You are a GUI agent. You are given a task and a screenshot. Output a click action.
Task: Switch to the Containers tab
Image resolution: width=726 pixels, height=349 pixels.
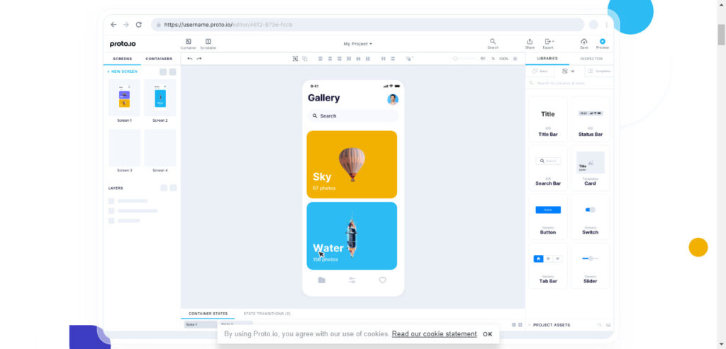pos(159,59)
